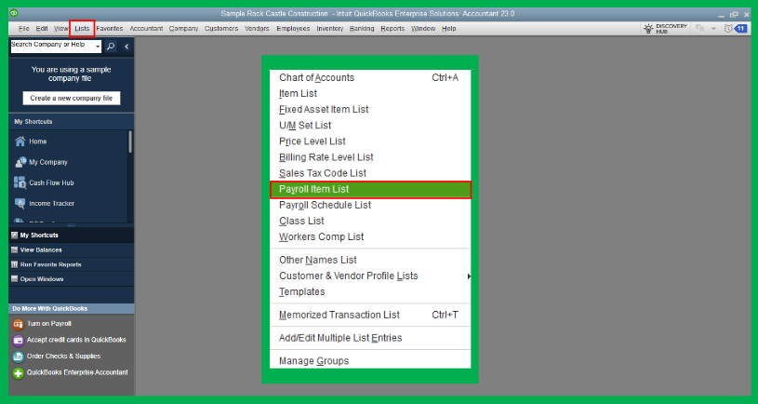Screen dimensions: 758x404
Task: Open the Employees menu
Action: 293,29
